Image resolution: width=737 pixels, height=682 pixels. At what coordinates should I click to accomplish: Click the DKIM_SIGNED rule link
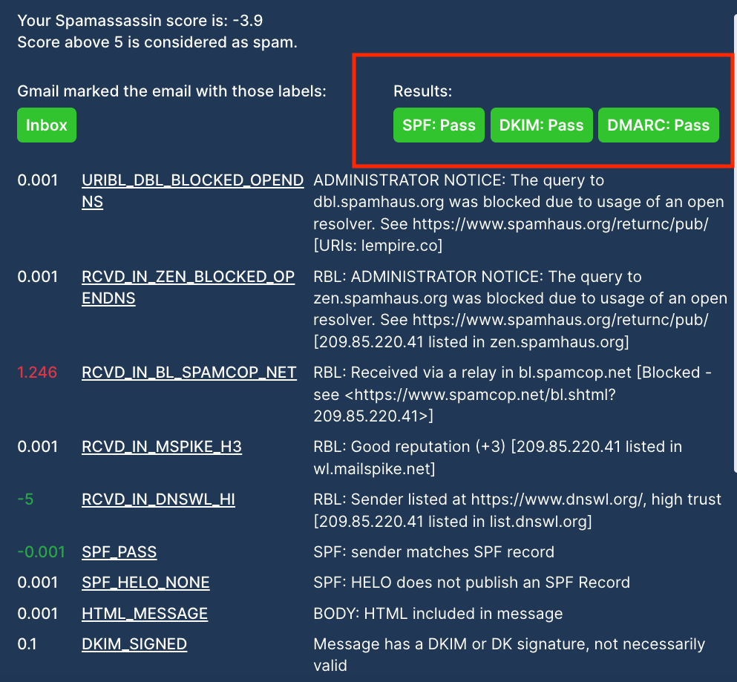click(x=134, y=644)
